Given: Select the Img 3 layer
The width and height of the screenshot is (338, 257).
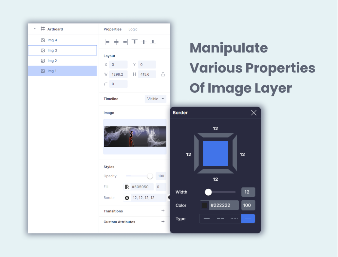Looking at the screenshot, I should coord(62,50).
